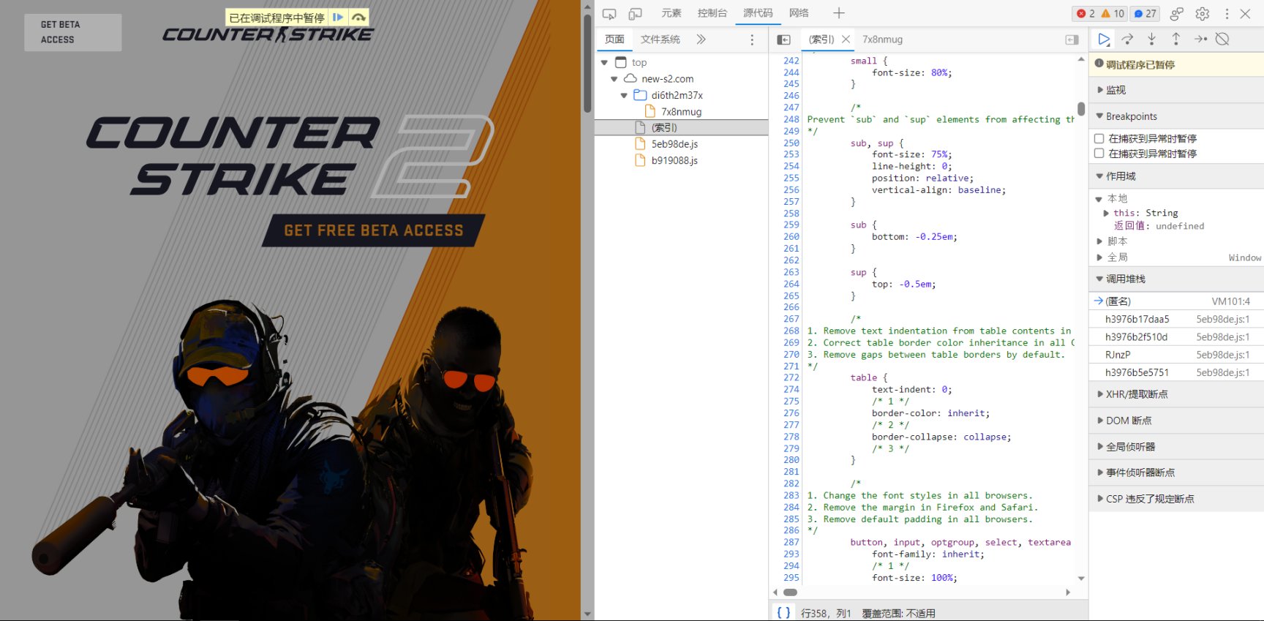
Task: Select h3976b5e5751 call stack frame
Action: (x=1176, y=372)
